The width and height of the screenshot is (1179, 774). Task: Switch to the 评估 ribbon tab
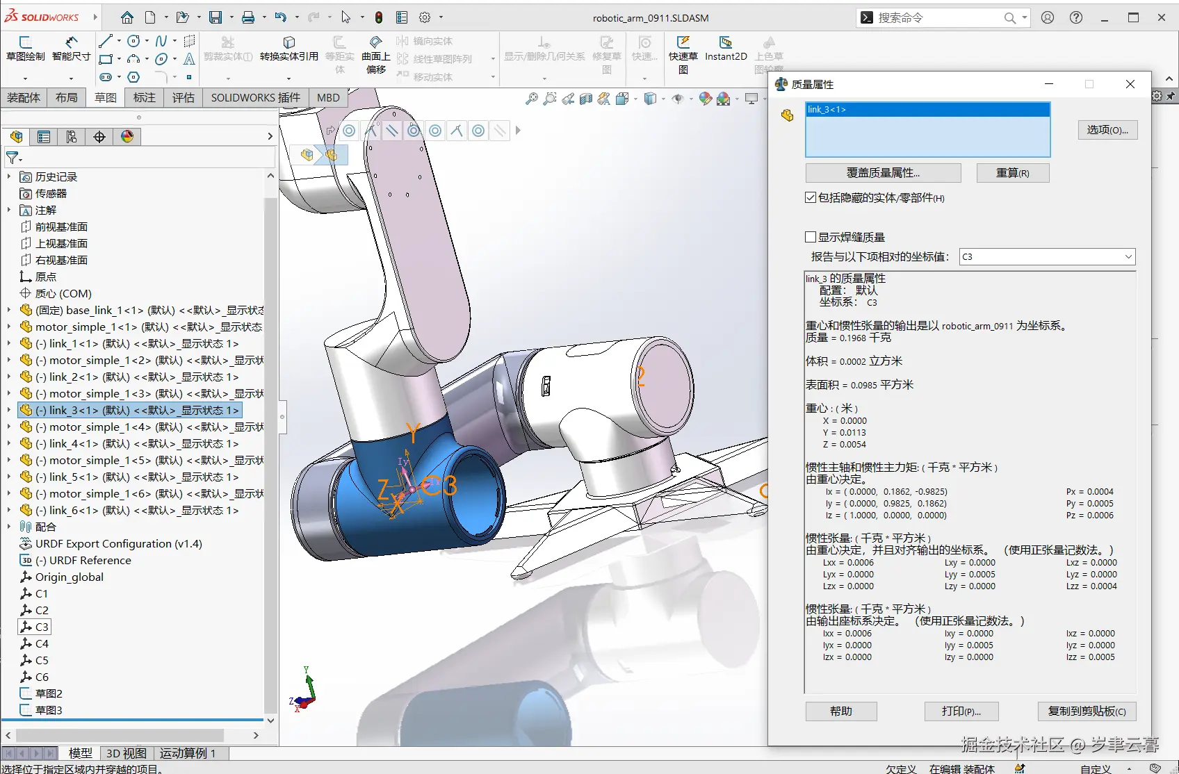(x=184, y=98)
